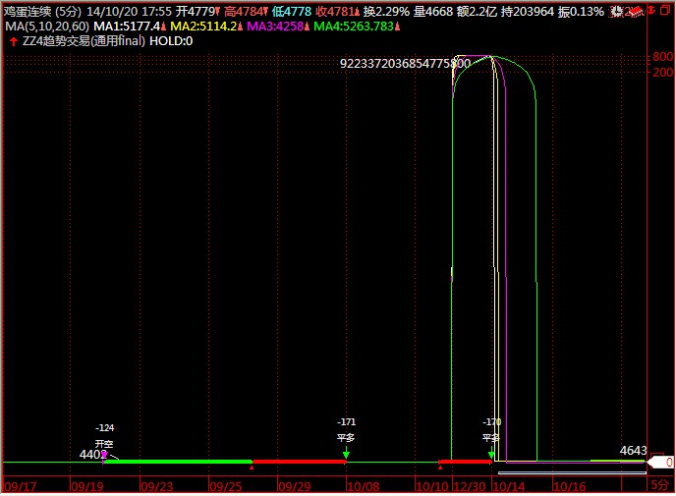Click the long green bar segment after 09/19
Viewport: 676px width, 496px height.
pyautogui.click(x=177, y=461)
